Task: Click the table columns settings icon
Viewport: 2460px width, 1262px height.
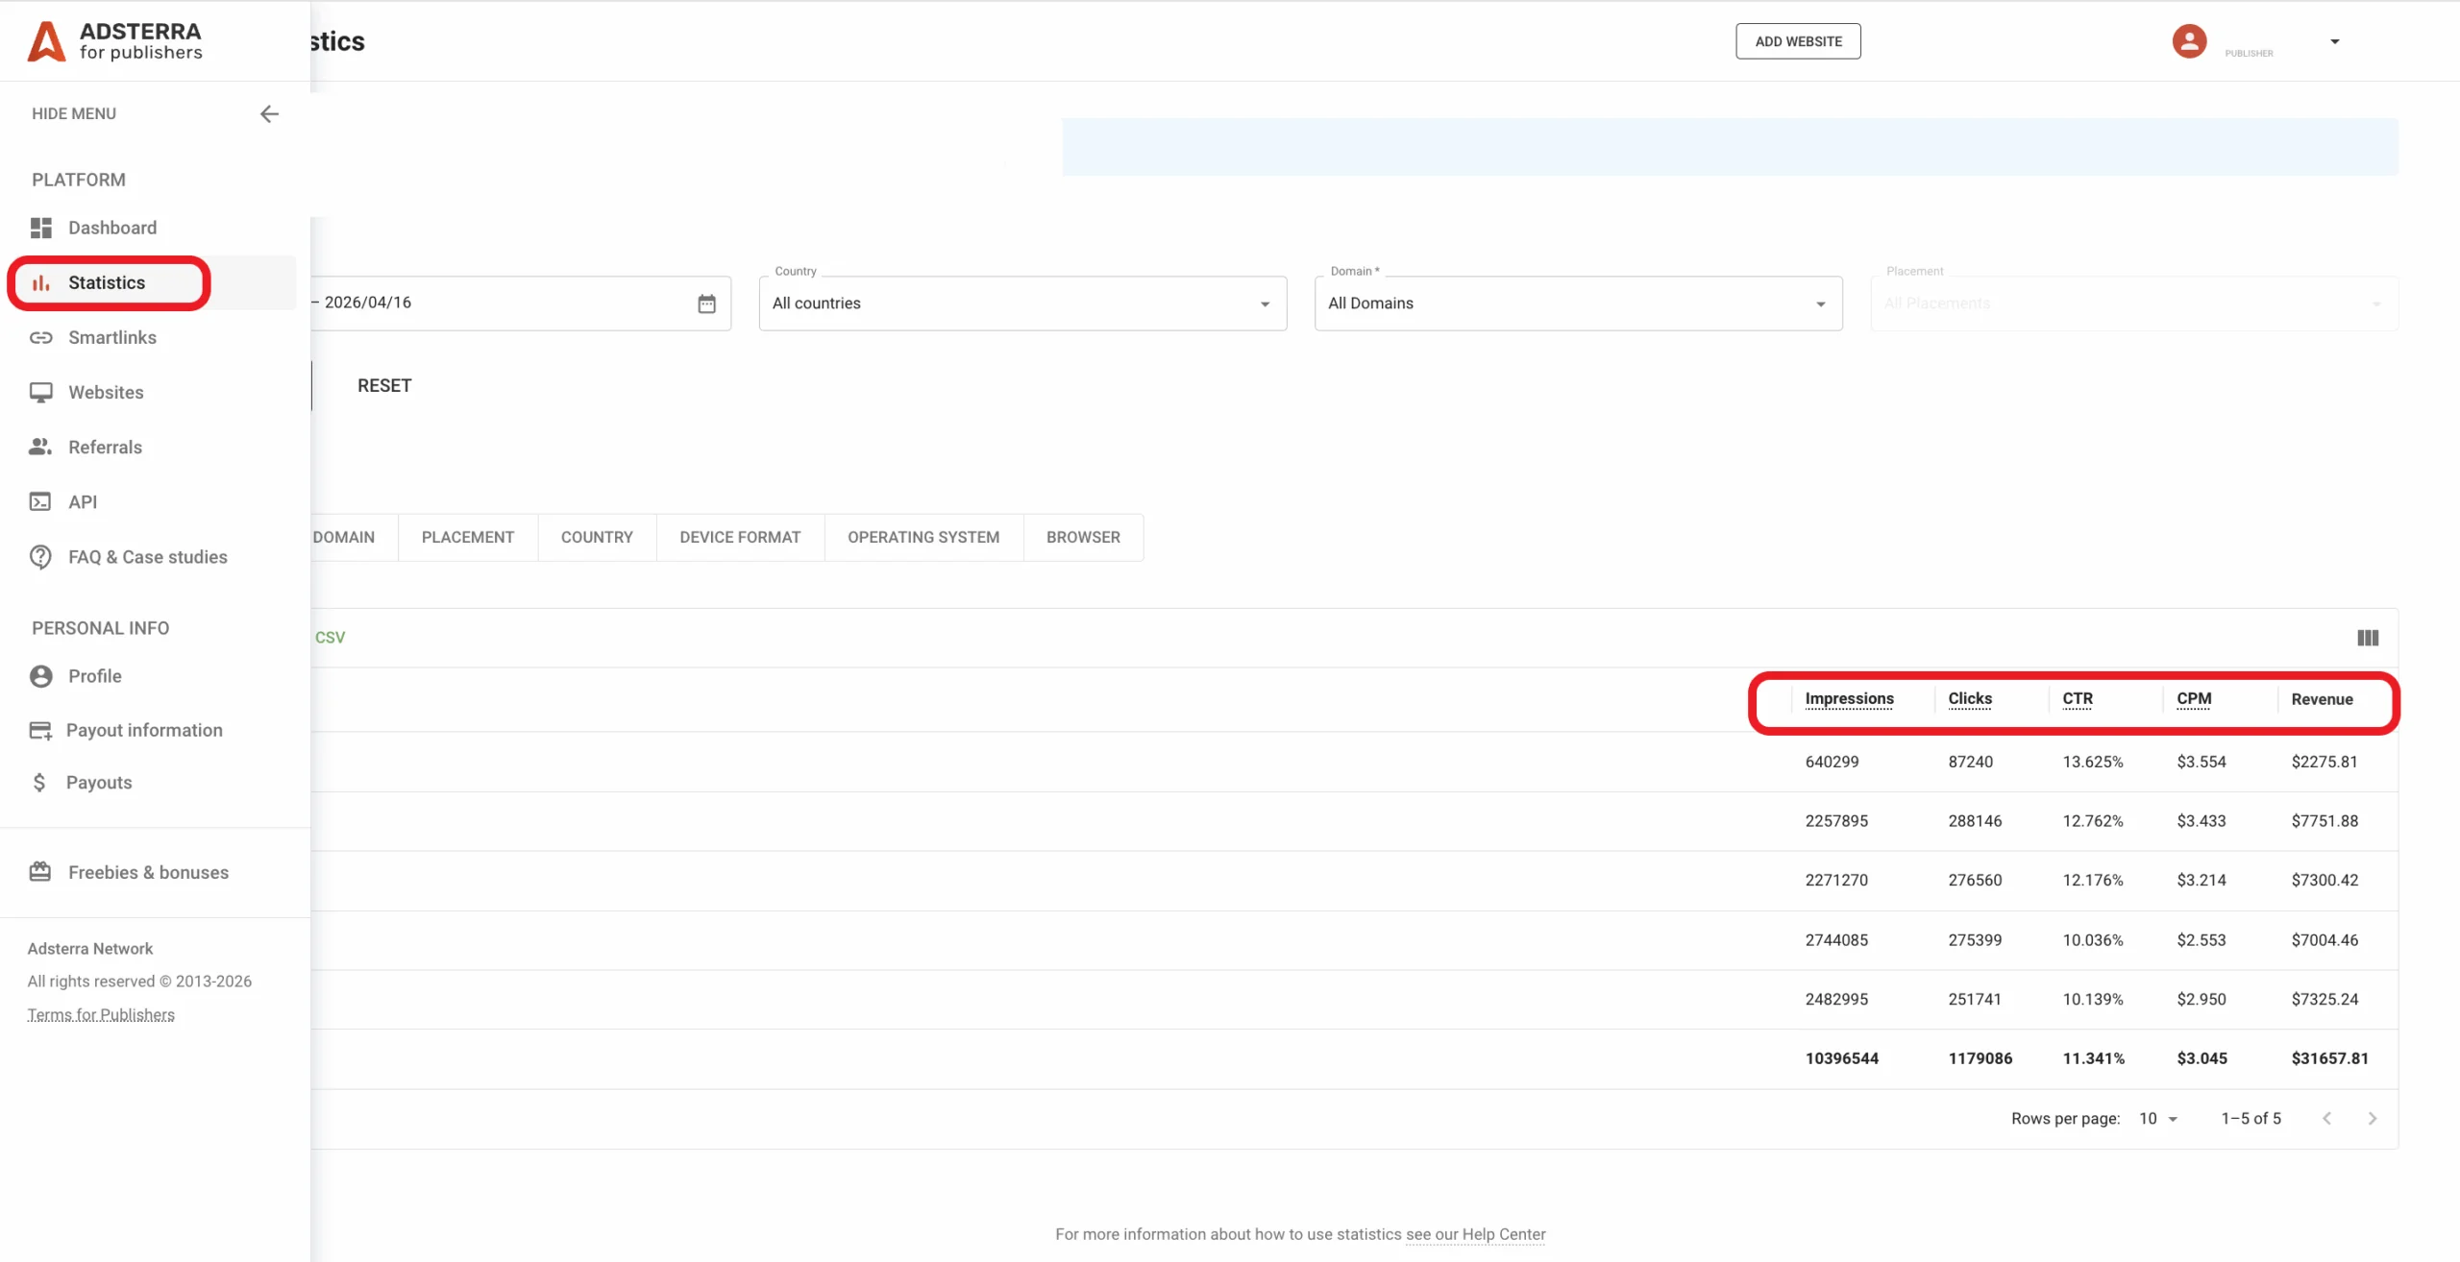Action: tap(2367, 638)
